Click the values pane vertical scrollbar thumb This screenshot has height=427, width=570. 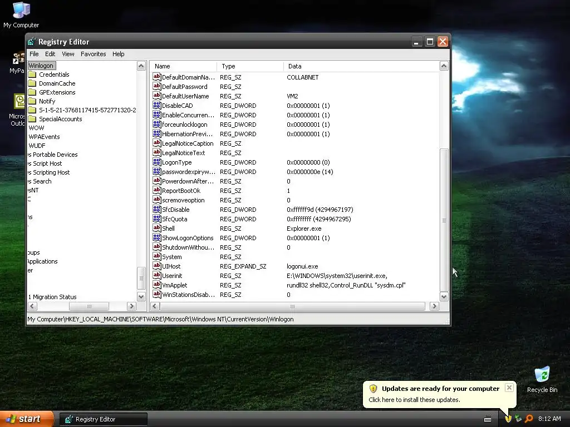(x=444, y=220)
